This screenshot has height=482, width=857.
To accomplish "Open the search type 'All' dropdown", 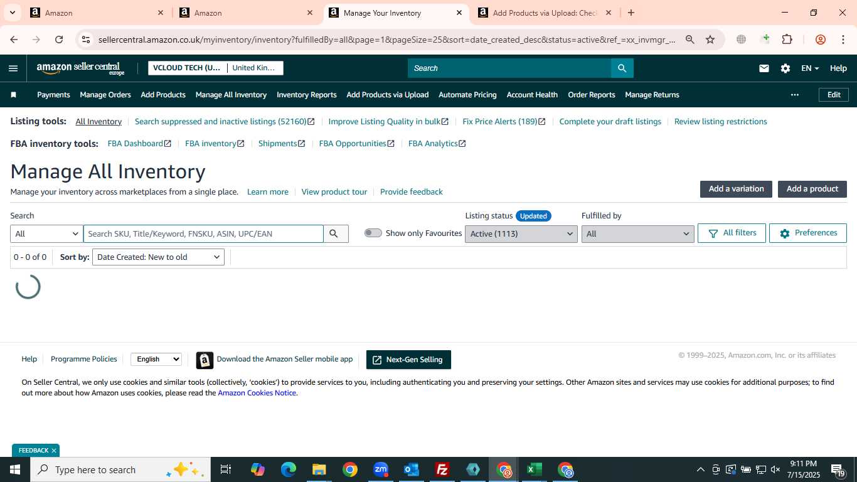I will [46, 233].
